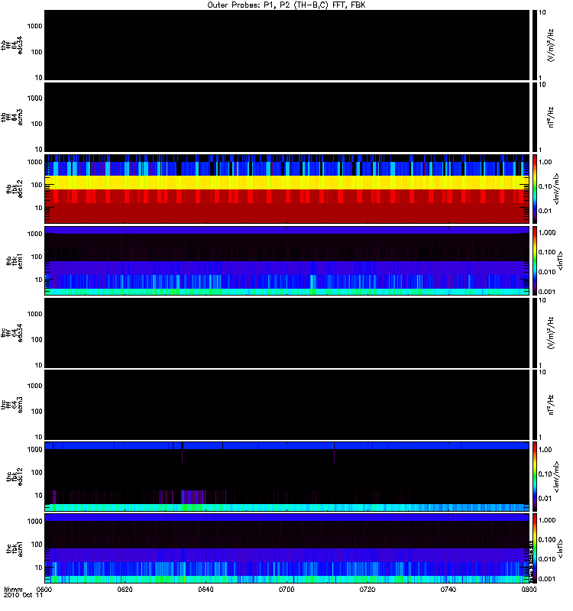This screenshot has width=573, height=611.
Task: Click "(V/m)²/Hz" unit label beside thc edc34 color bar
Action: pyautogui.click(x=550, y=333)
